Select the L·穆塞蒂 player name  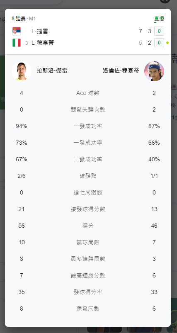[x=43, y=43]
